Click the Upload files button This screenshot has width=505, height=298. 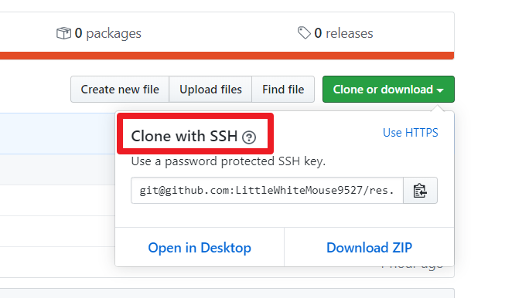(210, 90)
